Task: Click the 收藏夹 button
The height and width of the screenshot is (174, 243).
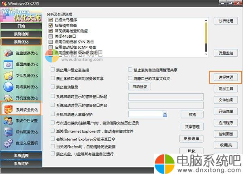Action: point(226,145)
